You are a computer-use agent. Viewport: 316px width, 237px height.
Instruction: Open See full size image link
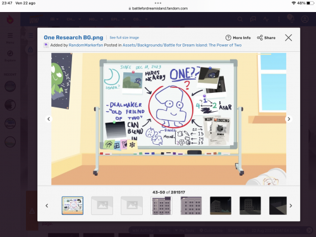tap(125, 37)
